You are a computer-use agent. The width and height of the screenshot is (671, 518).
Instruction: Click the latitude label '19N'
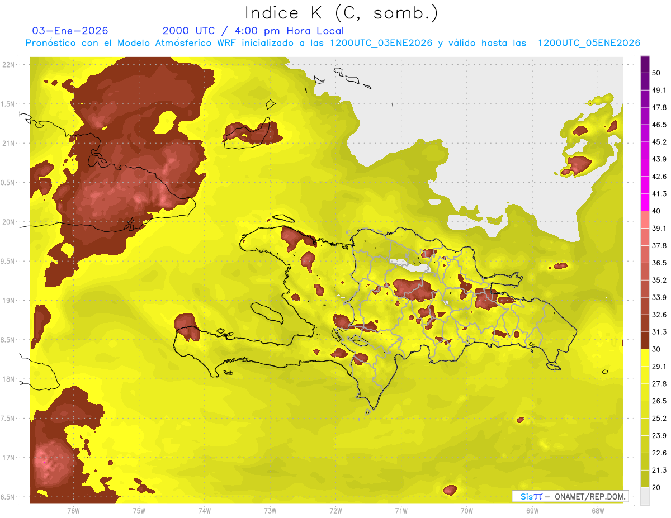pos(9,301)
